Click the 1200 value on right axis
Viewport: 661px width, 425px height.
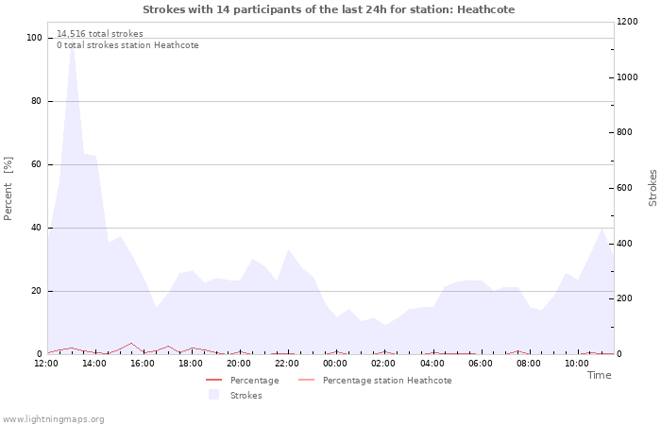pyautogui.click(x=626, y=22)
